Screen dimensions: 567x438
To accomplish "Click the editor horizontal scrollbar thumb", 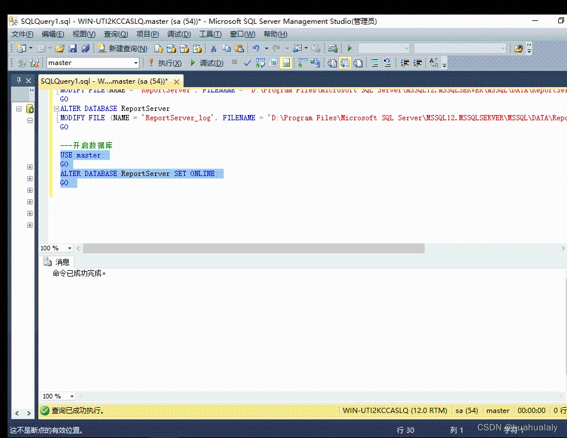I will (x=254, y=249).
